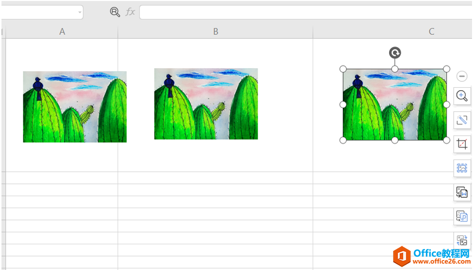Select the crop picture tool
The height and width of the screenshot is (270, 474).
[x=462, y=144]
